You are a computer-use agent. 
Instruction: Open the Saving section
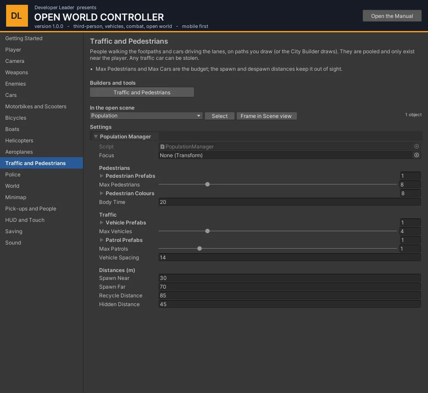point(41,231)
